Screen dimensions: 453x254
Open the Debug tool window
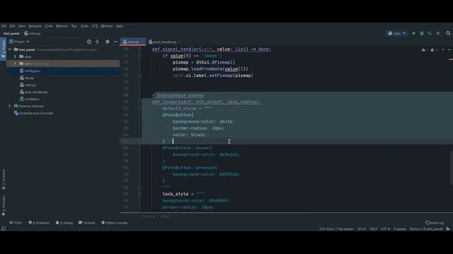[64, 223]
